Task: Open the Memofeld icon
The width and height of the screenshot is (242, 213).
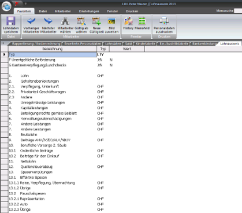Action: (x=142, y=21)
